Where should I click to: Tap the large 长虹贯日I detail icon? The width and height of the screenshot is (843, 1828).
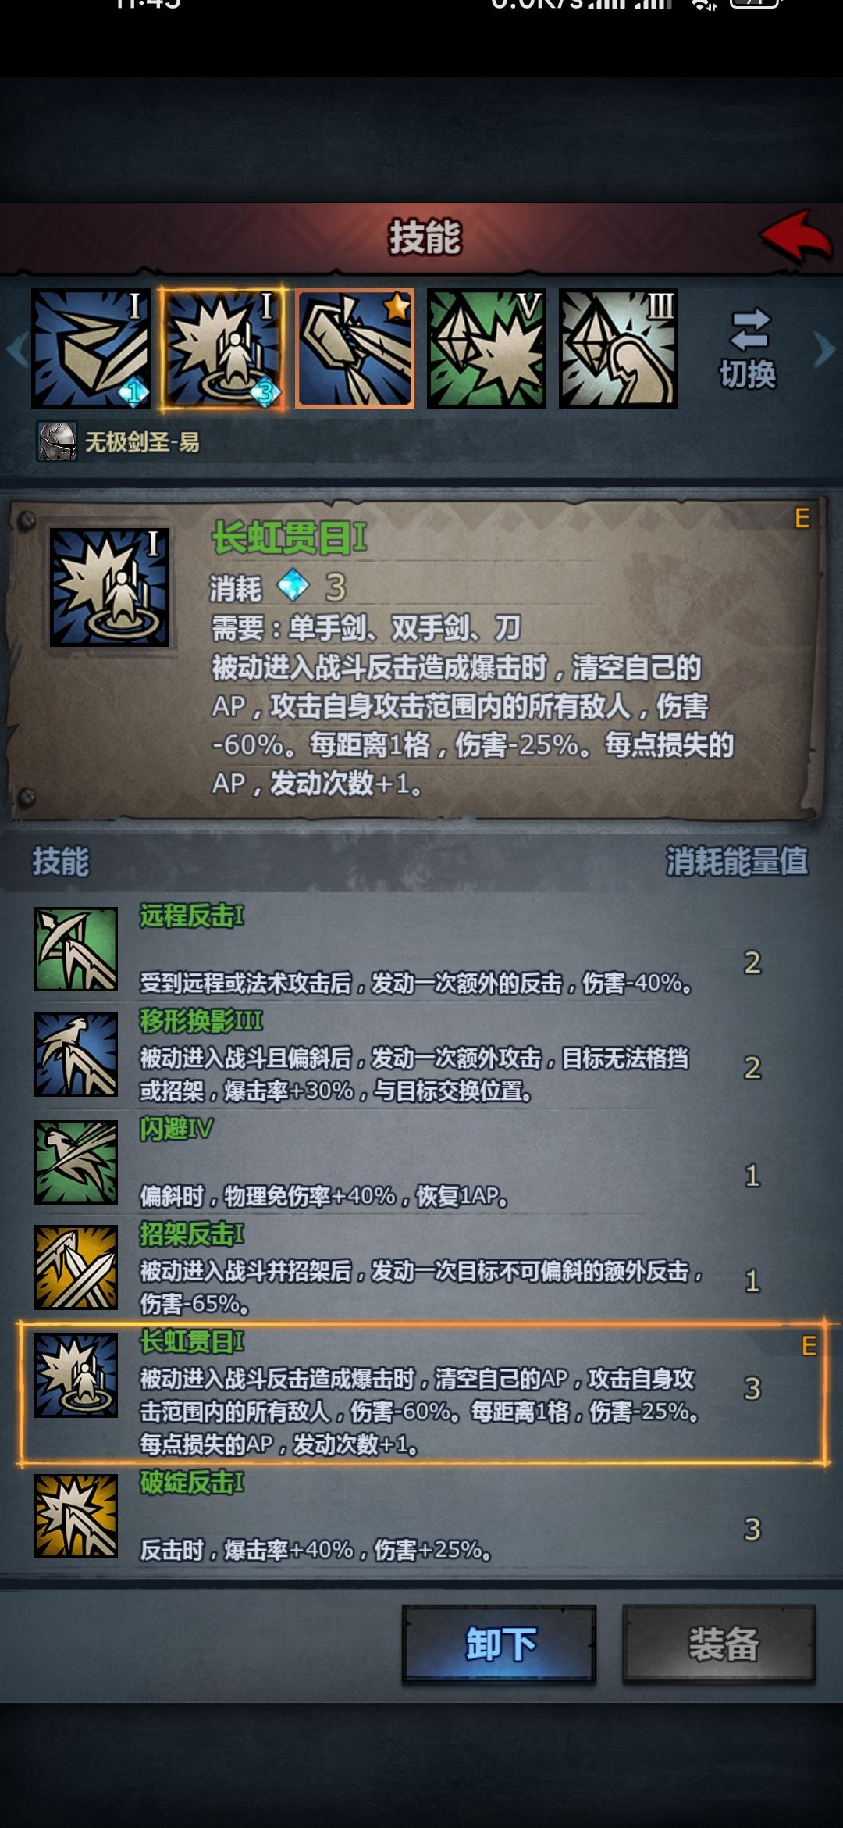pyautogui.click(x=109, y=587)
